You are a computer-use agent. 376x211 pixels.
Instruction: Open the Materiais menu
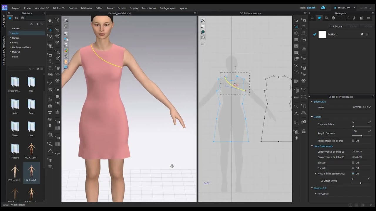pos(86,8)
